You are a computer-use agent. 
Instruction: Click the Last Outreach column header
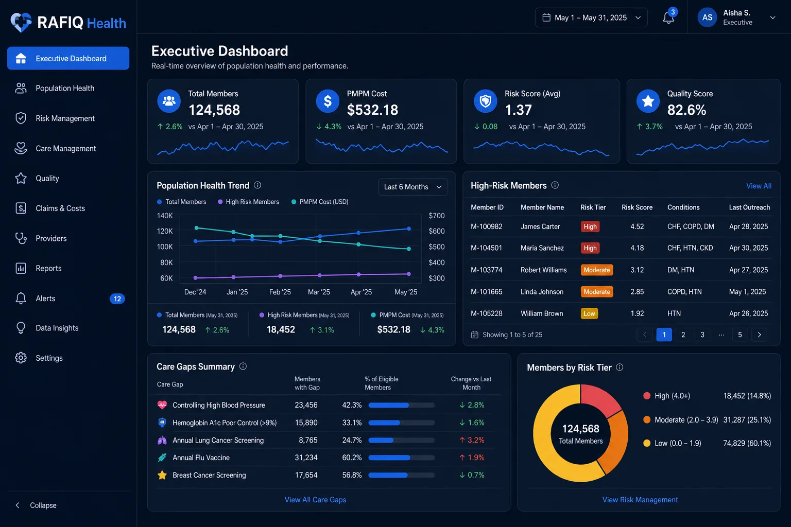(x=749, y=207)
